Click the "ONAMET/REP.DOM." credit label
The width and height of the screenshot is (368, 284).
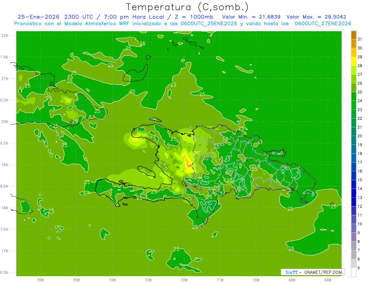[x=324, y=272]
